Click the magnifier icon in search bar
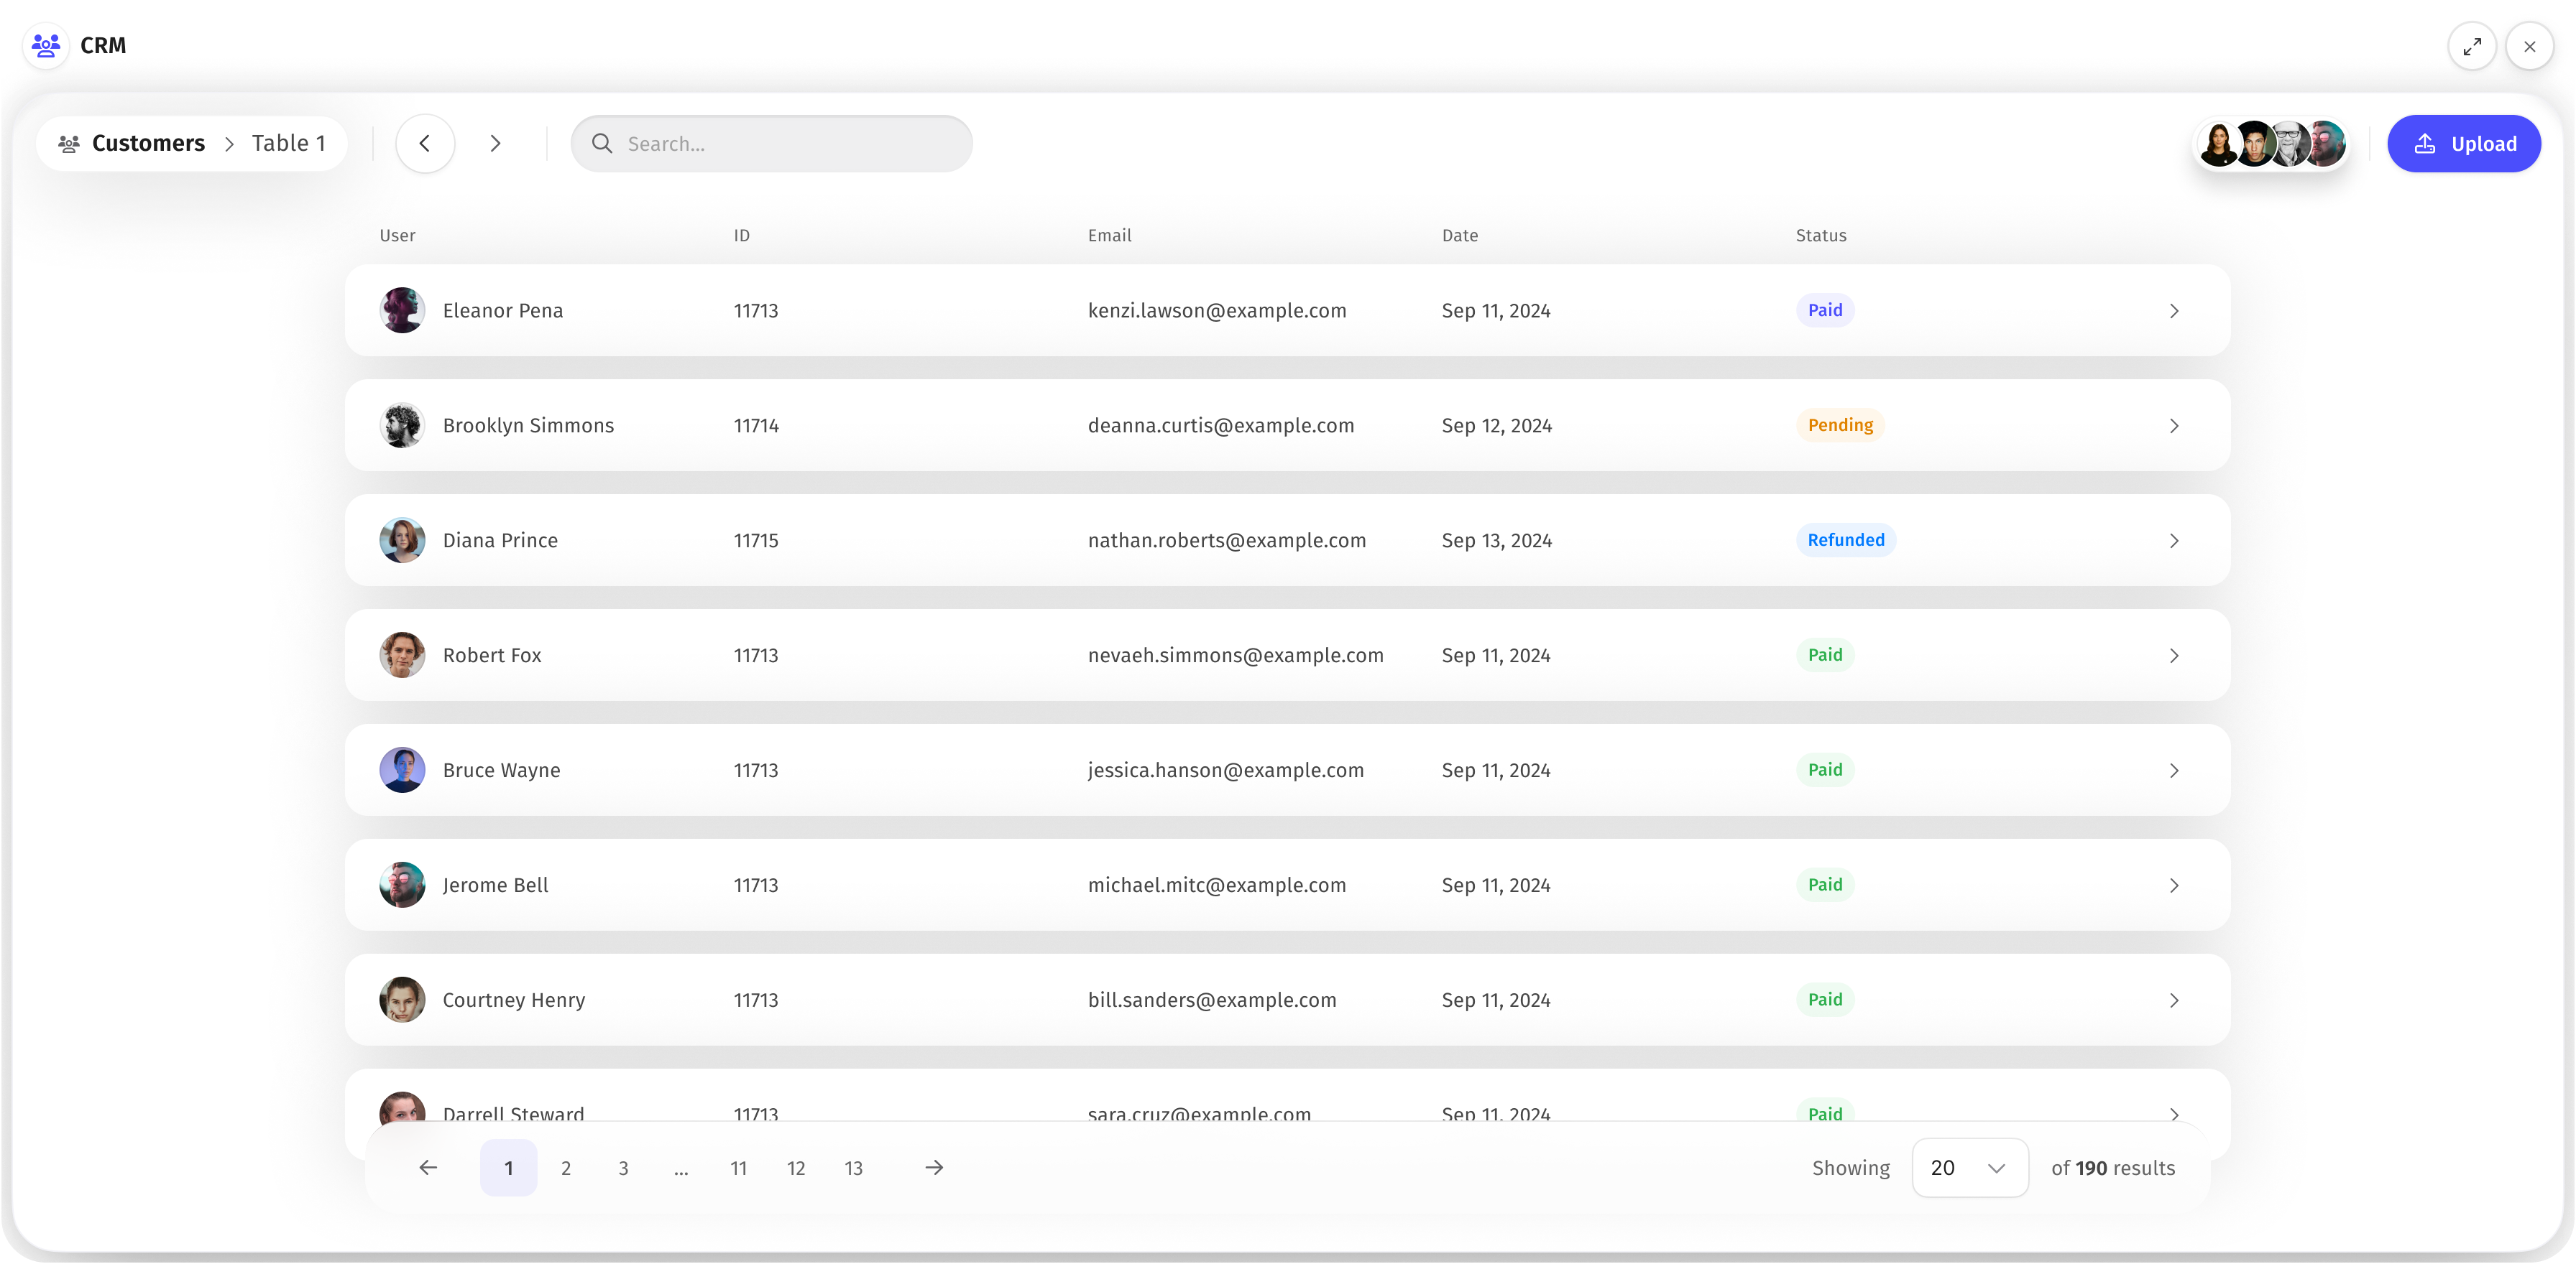 [602, 144]
